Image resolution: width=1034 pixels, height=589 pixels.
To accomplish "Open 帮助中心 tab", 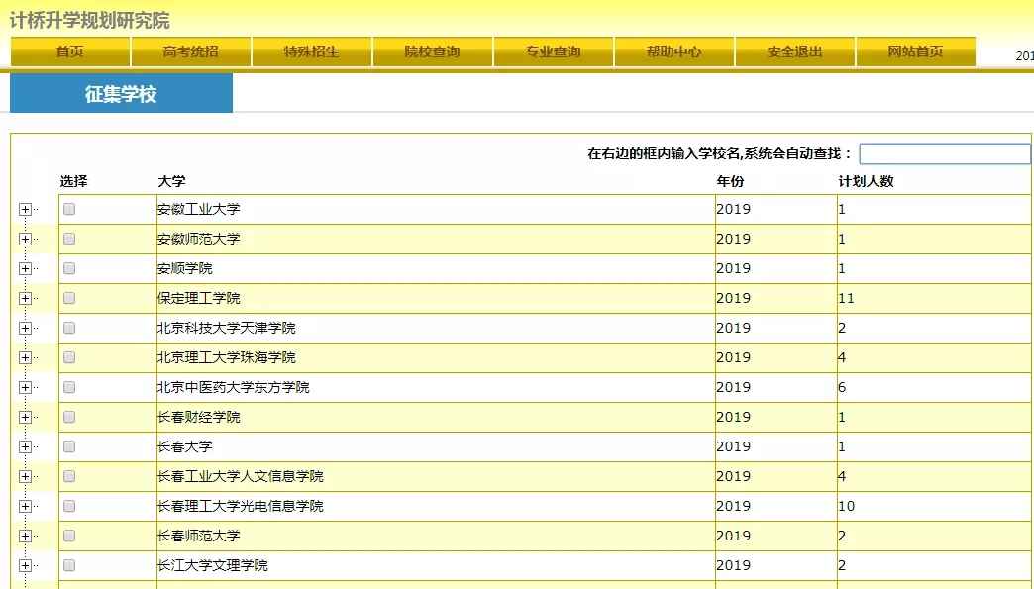I will pyautogui.click(x=673, y=52).
